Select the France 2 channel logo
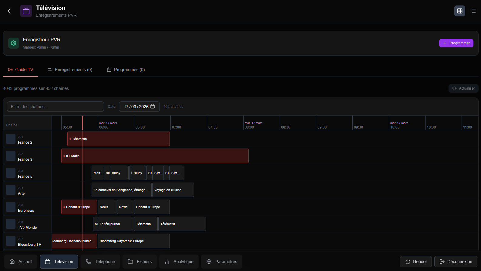Screen dimensions: 481x271 point(11,139)
